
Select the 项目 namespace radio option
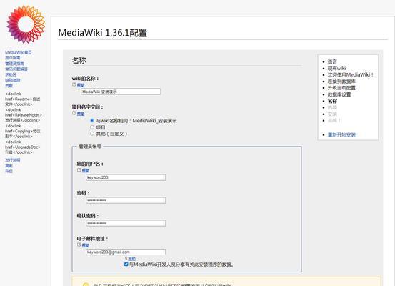coord(92,127)
